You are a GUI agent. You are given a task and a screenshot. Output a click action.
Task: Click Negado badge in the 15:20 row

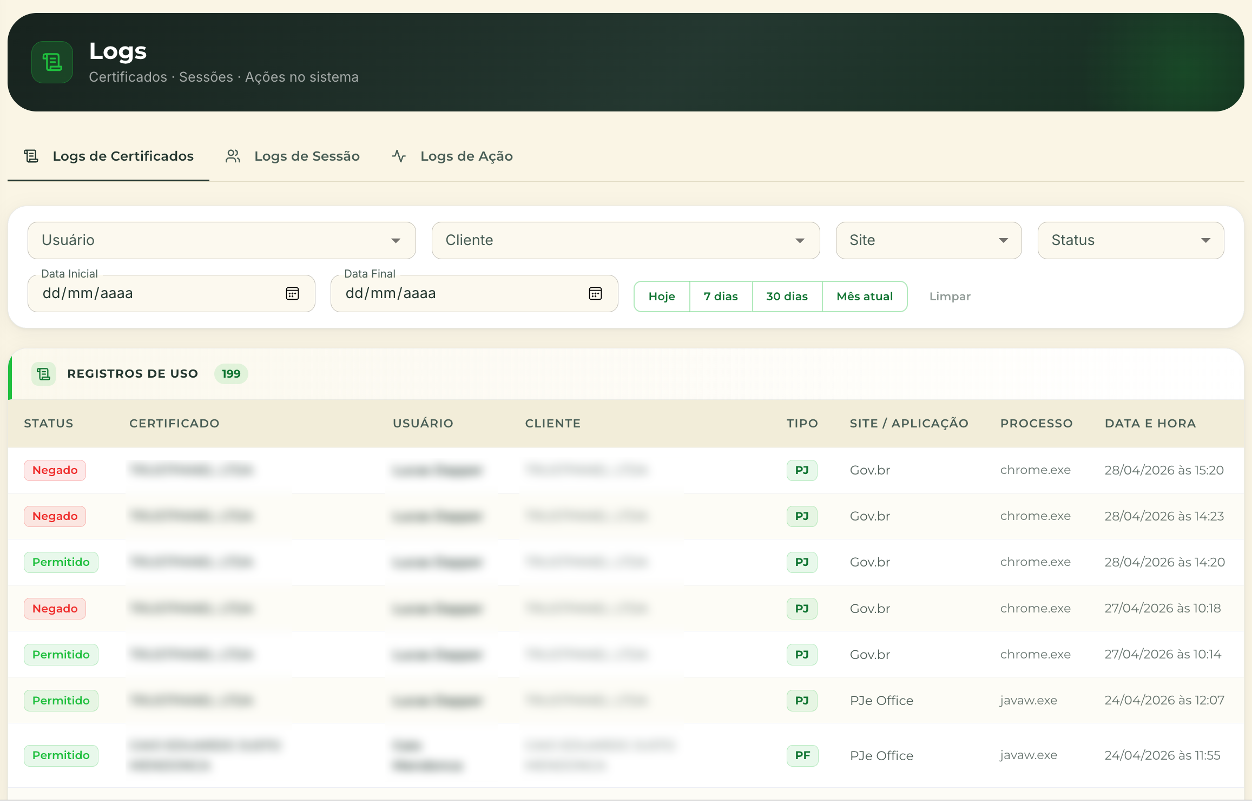tap(55, 470)
